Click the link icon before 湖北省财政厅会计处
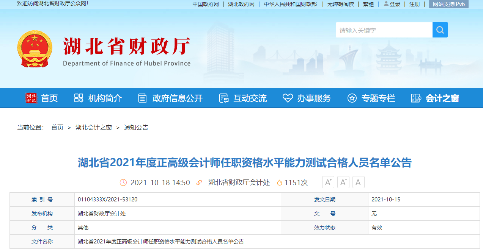Image resolution: width=483 pixels, height=251 pixels. tap(200, 182)
